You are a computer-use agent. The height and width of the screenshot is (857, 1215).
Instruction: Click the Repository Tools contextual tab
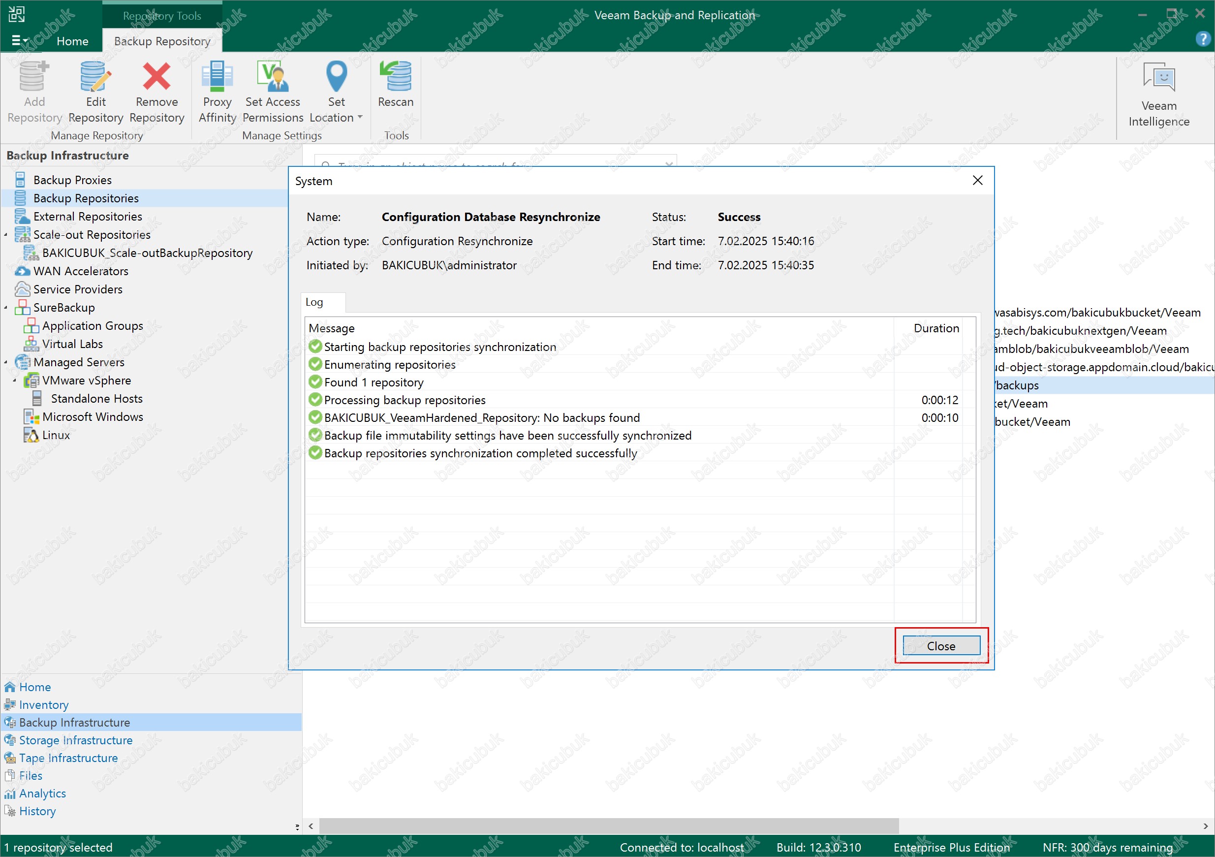(162, 15)
